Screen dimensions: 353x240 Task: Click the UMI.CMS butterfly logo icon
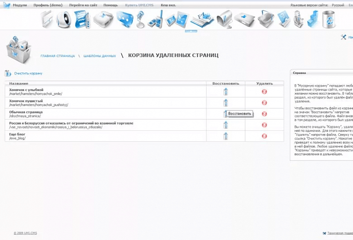[x=7, y=5]
